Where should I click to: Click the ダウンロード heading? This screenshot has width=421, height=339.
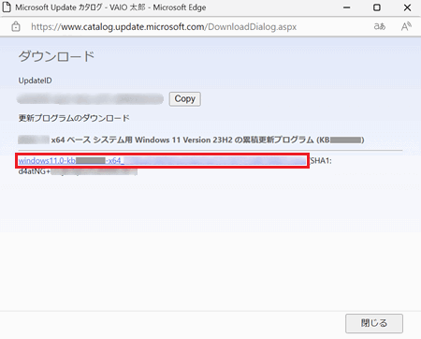pos(56,56)
